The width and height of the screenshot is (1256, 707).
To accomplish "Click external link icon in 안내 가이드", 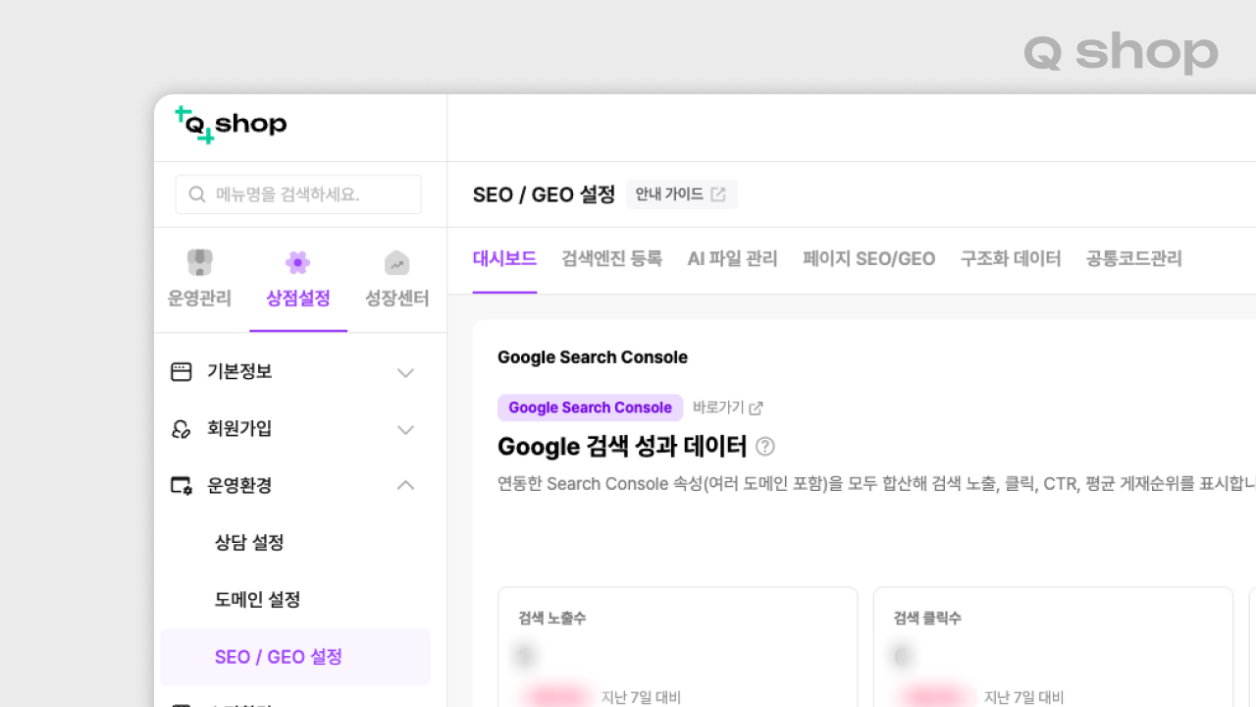I will (718, 194).
